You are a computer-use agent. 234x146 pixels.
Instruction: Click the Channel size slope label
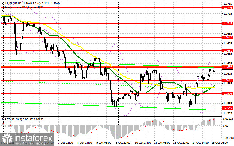tap(23, 7)
